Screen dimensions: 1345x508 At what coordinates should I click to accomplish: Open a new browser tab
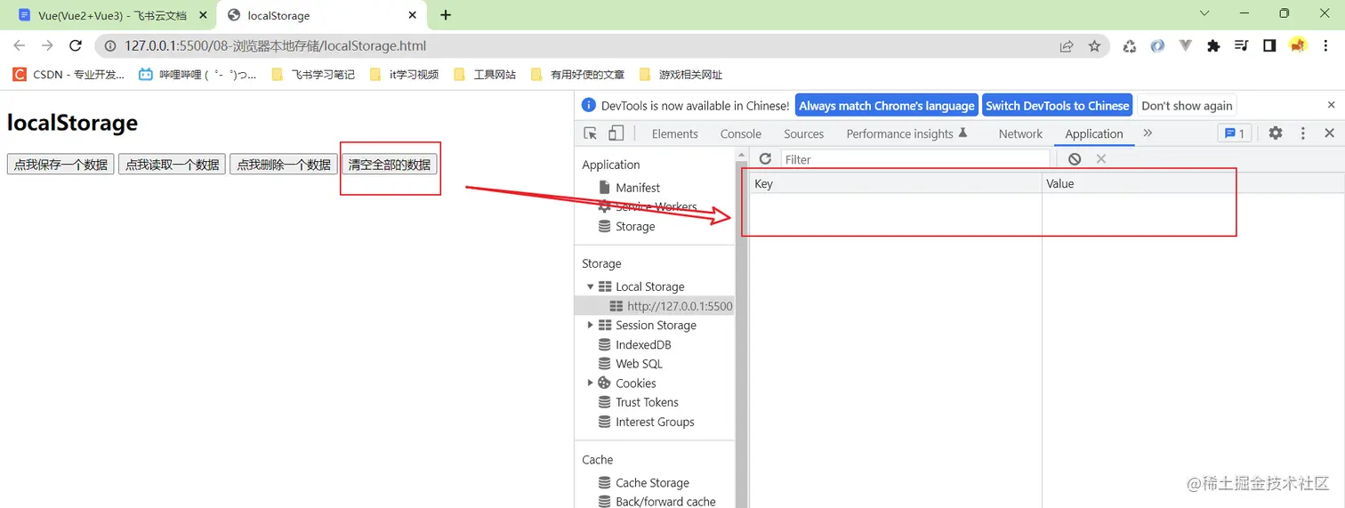click(446, 15)
